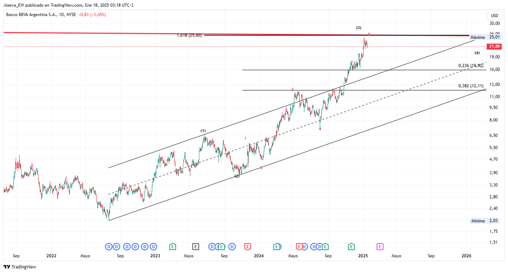Click the wave (4) label
The width and height of the screenshot is (508, 273).
pyautogui.click(x=477, y=53)
